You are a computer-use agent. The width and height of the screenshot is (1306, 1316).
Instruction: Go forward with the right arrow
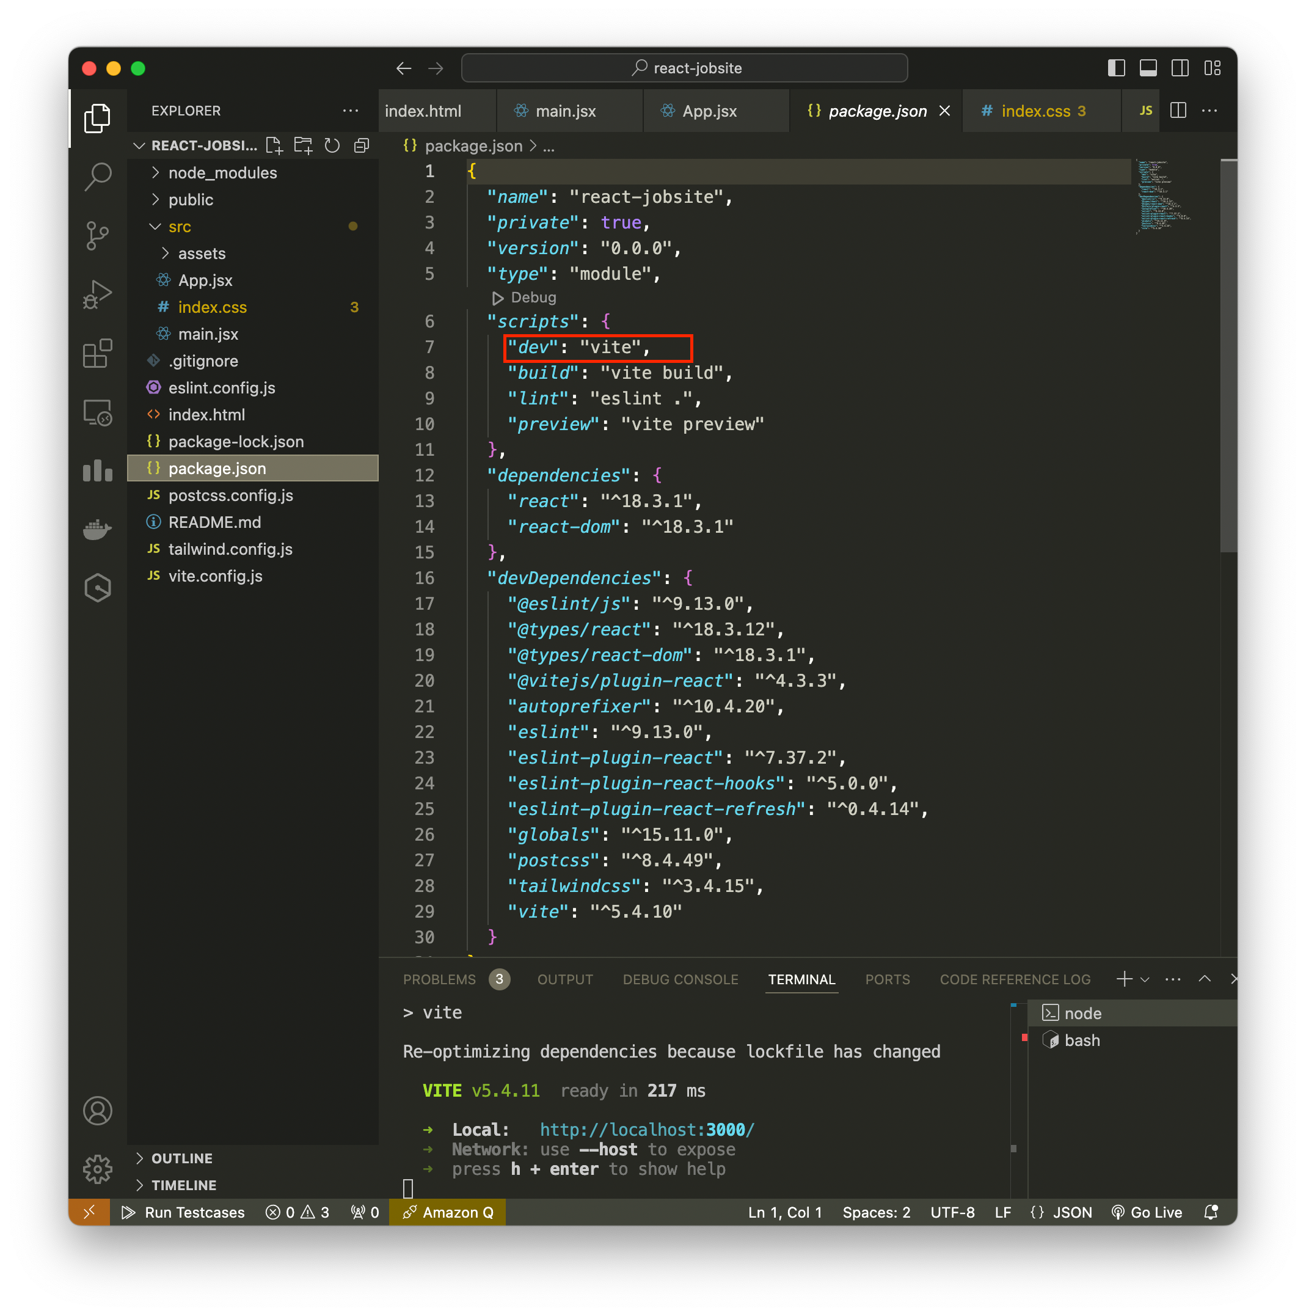point(436,68)
